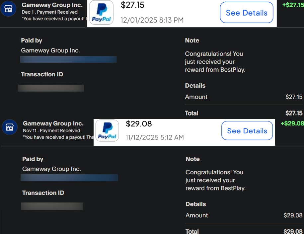The width and height of the screenshot is (304, 234).
Task: Click the blurred payer email under the first Paid by
Action: 68,59
